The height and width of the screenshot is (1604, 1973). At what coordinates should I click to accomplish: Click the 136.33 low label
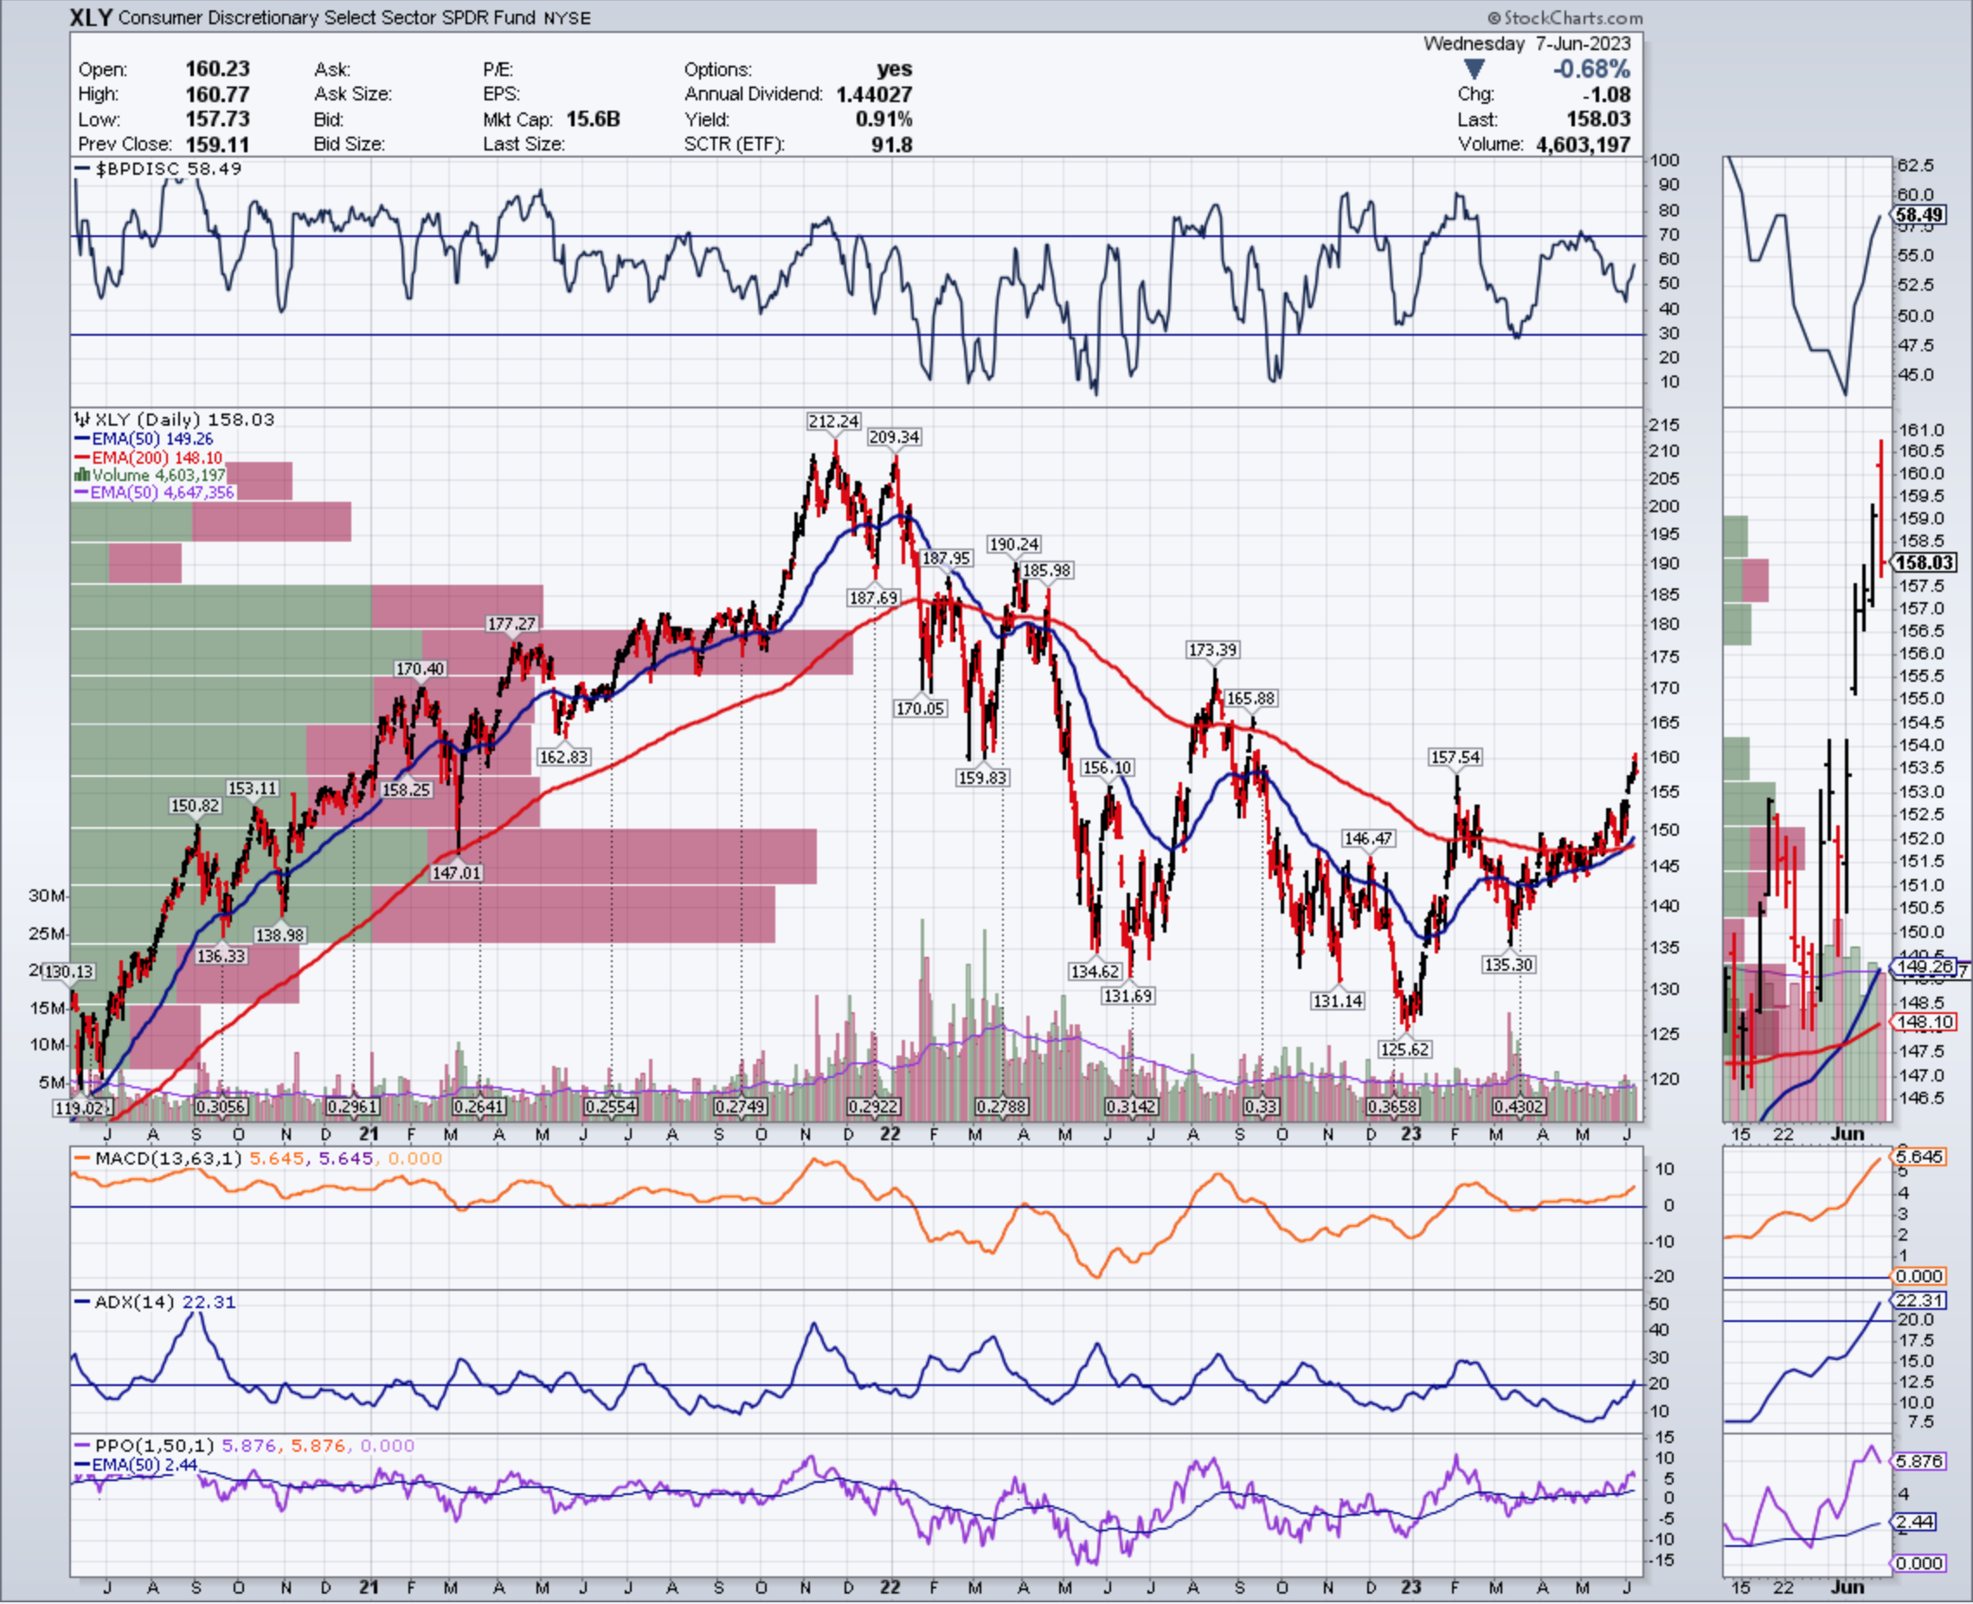coord(222,956)
